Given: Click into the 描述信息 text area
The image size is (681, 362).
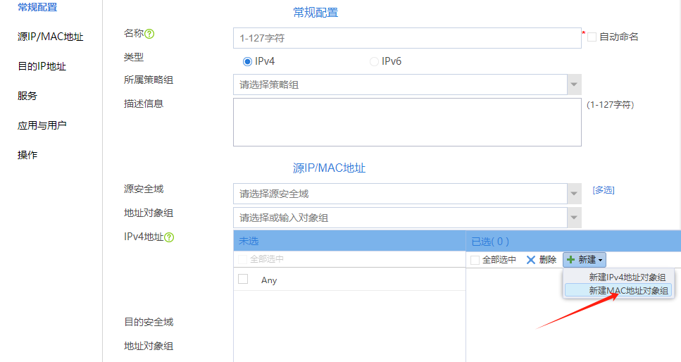Looking at the screenshot, I should point(407,122).
